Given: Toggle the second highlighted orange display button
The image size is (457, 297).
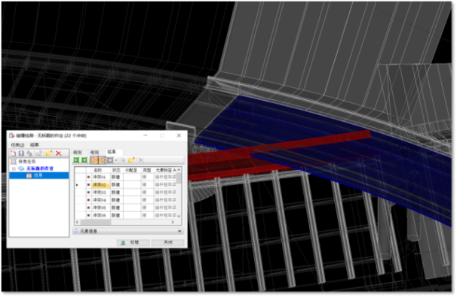Looking at the screenshot, I should click(102, 160).
